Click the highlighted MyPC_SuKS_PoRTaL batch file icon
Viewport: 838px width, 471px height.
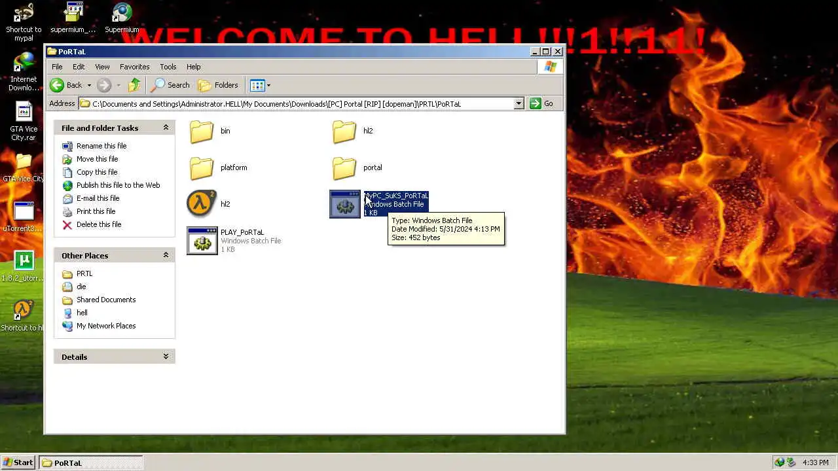(x=344, y=203)
